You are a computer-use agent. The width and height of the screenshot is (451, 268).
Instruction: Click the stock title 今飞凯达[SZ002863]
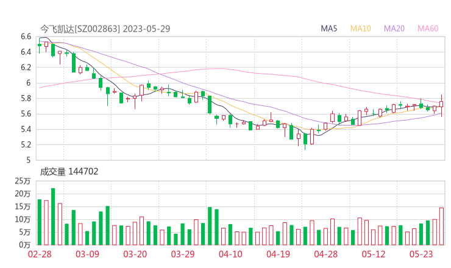[80, 29]
